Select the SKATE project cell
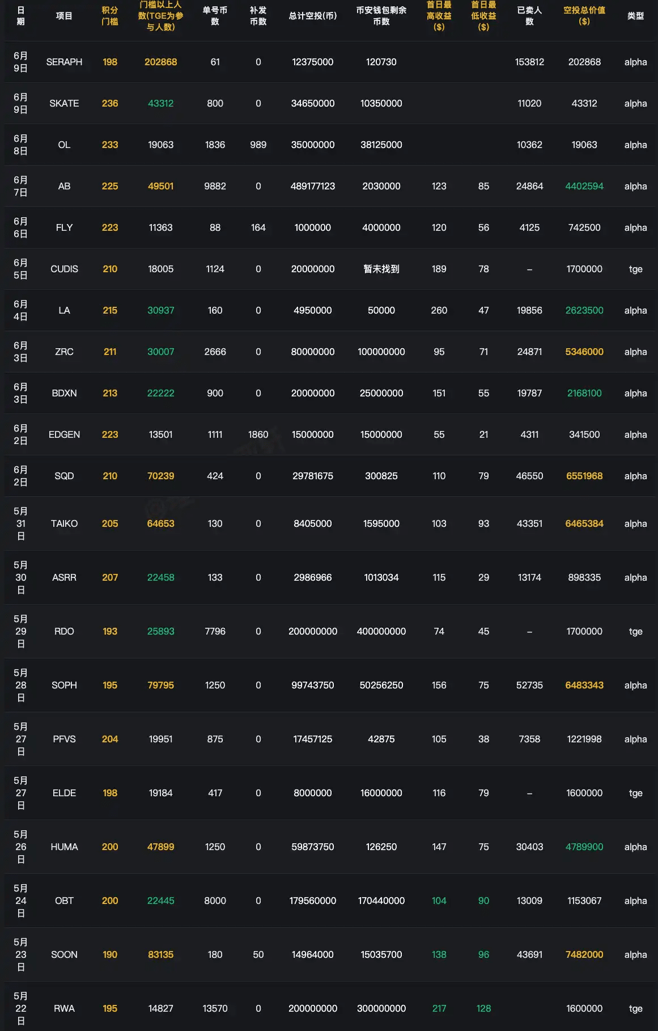The height and width of the screenshot is (1031, 658). coord(64,103)
